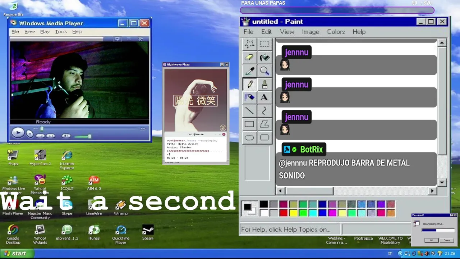
Task: Click the taskbar clock showing 21.26
Action: tap(450, 254)
